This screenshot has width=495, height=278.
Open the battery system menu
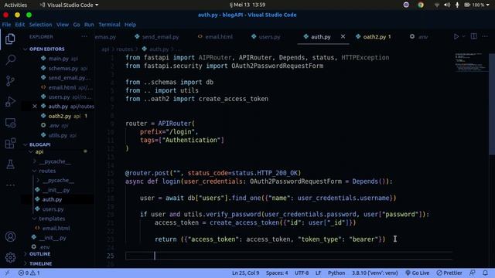(x=476, y=5)
